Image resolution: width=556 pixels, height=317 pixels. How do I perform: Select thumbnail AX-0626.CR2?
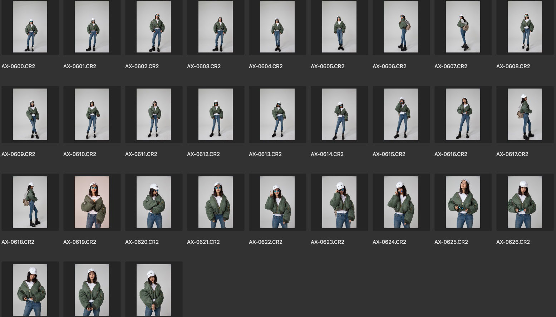coord(525,202)
